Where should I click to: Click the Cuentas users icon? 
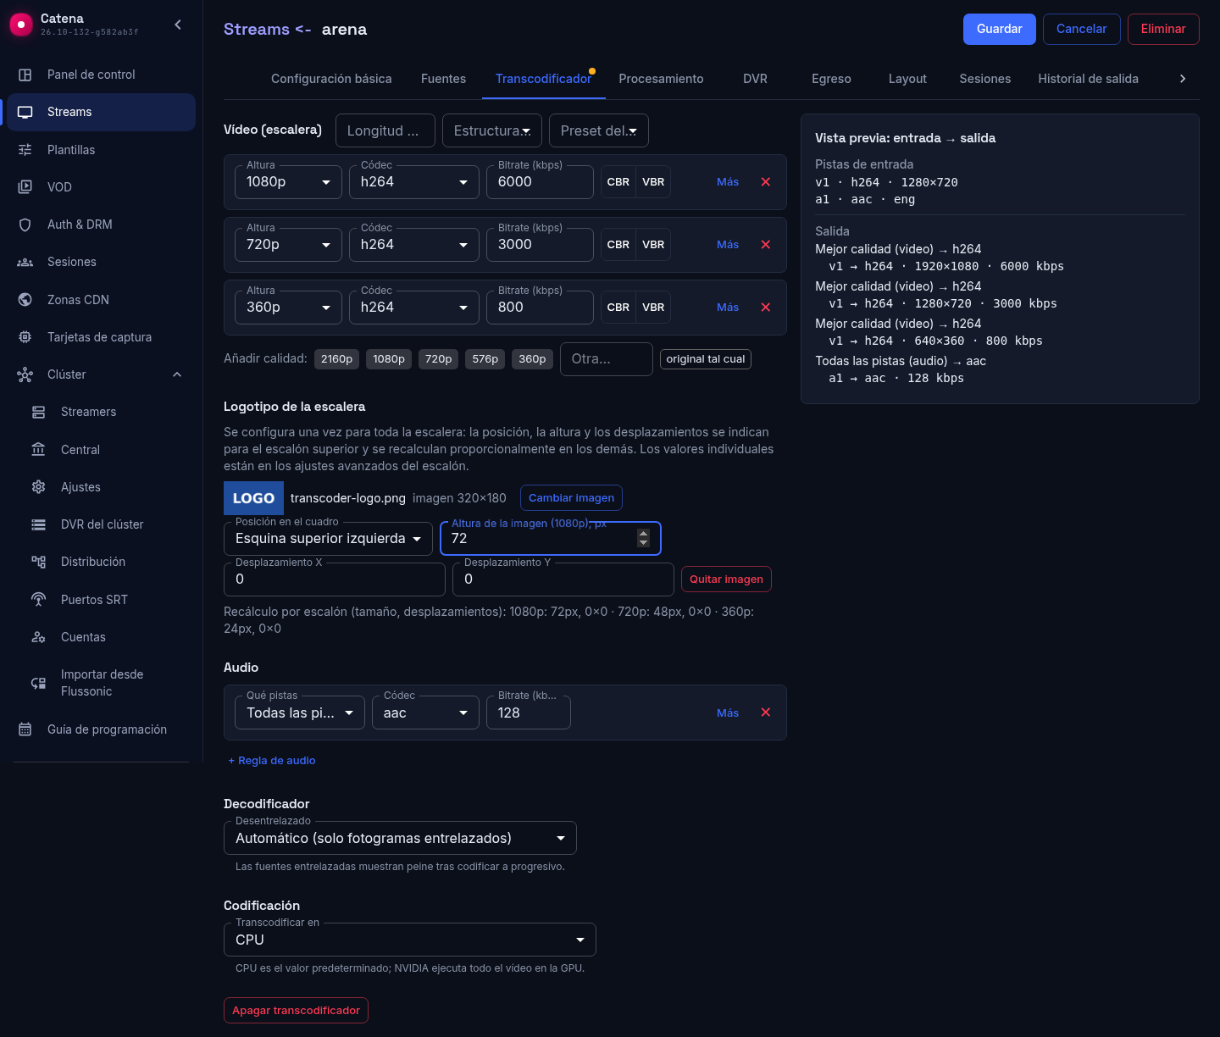pyautogui.click(x=39, y=637)
